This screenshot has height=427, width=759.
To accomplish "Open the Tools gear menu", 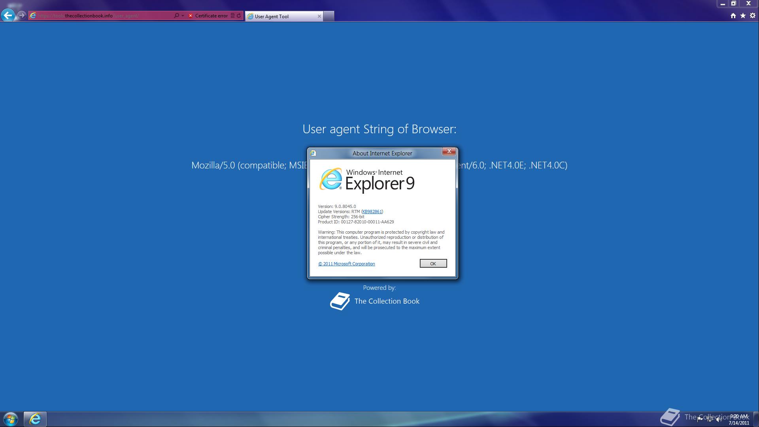I will 753,16.
